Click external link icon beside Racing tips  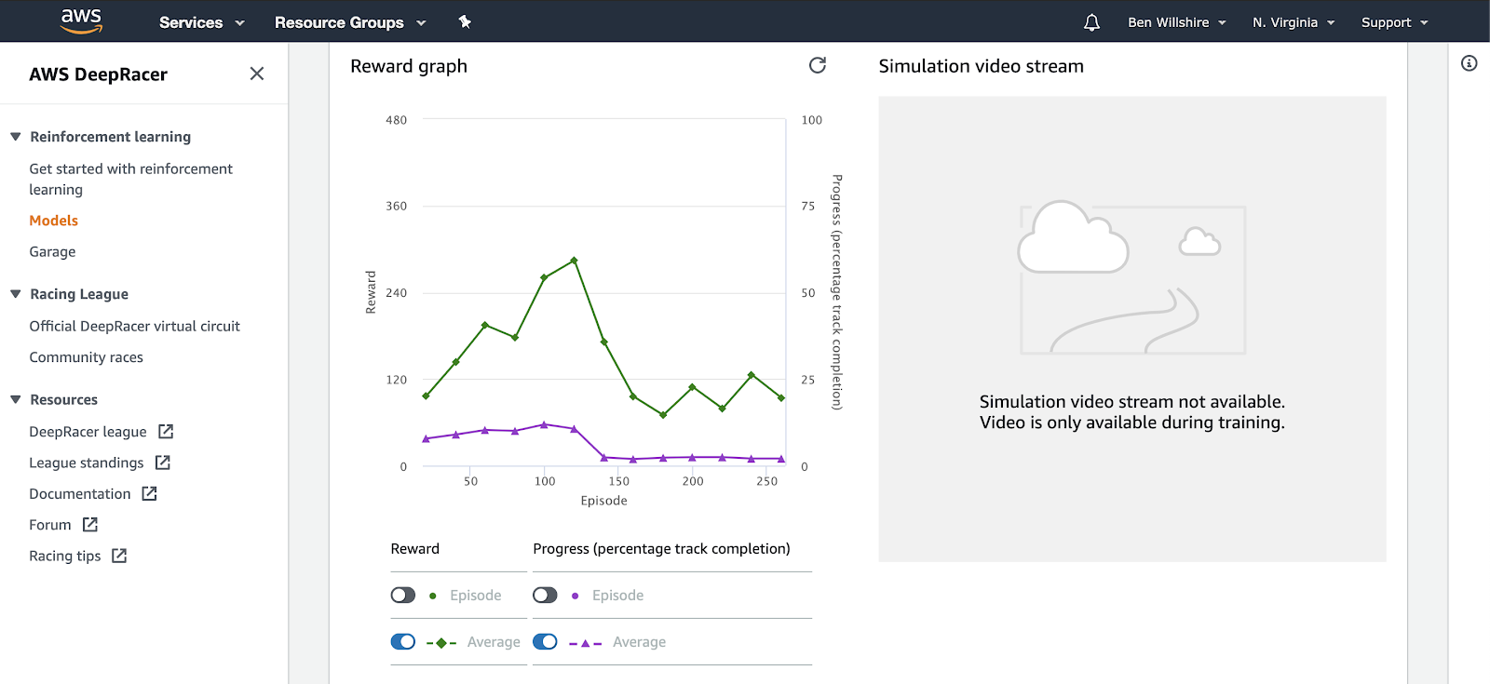pos(119,556)
